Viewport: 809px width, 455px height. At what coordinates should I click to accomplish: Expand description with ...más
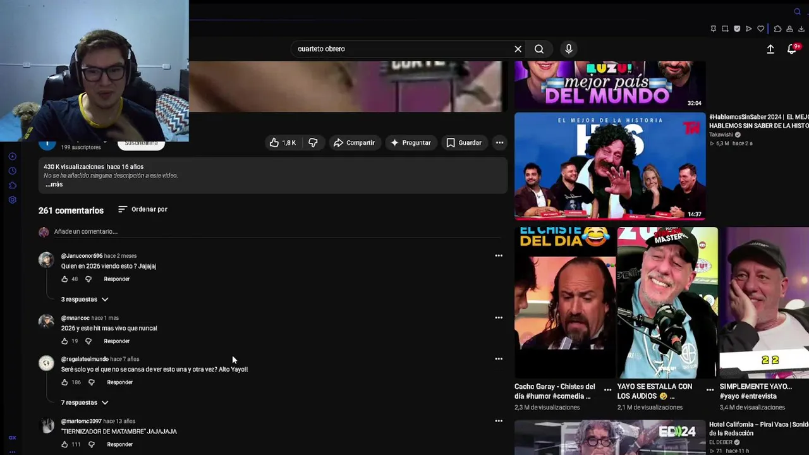point(54,185)
